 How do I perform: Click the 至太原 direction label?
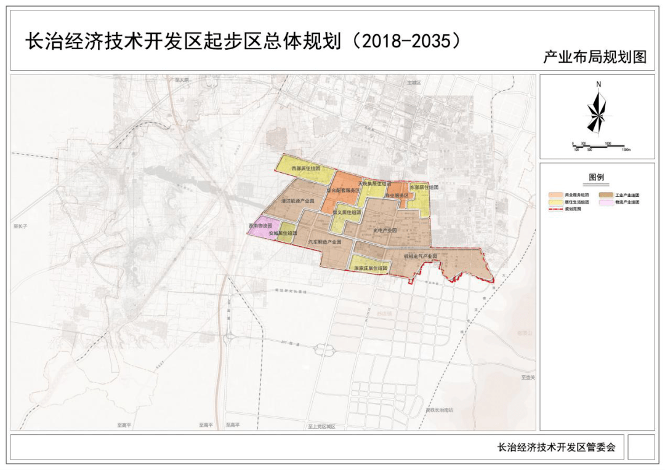point(181,80)
